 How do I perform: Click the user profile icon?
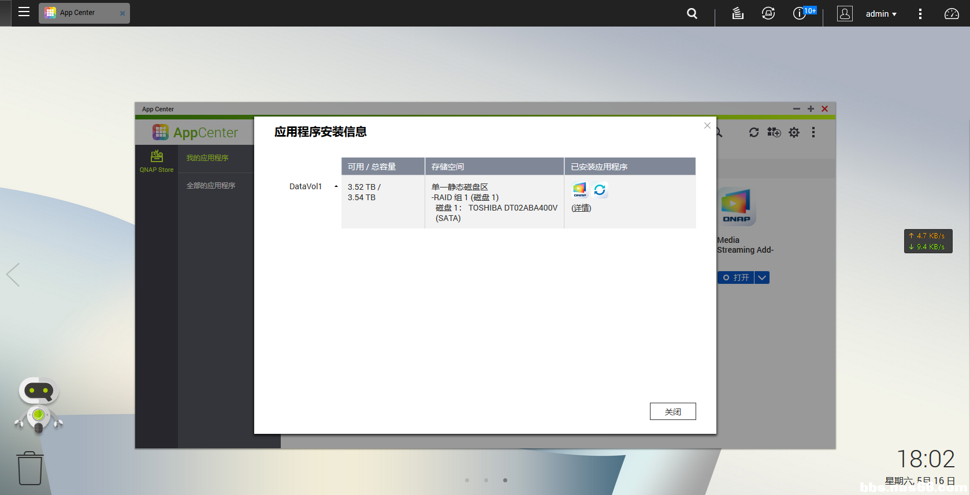tap(845, 13)
